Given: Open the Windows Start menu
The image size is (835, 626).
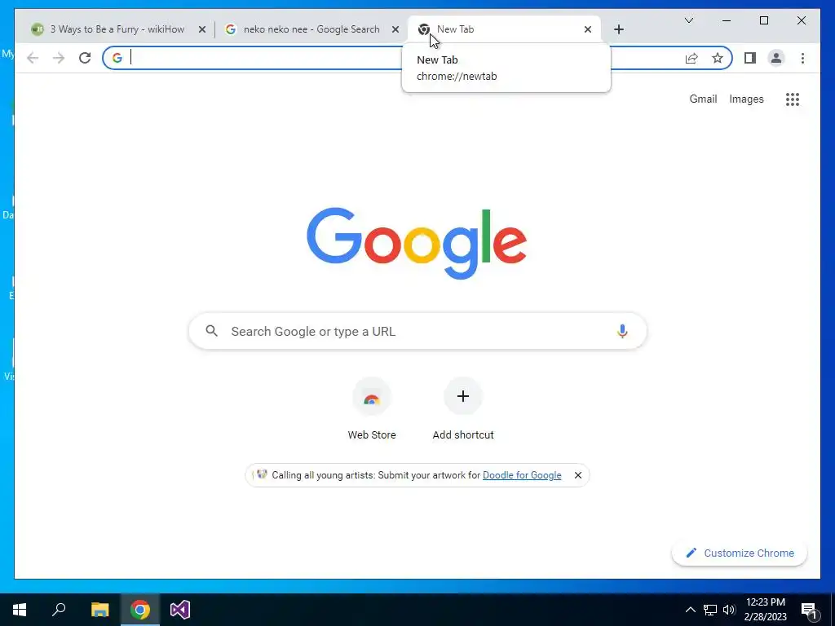Looking at the screenshot, I should click(x=20, y=610).
